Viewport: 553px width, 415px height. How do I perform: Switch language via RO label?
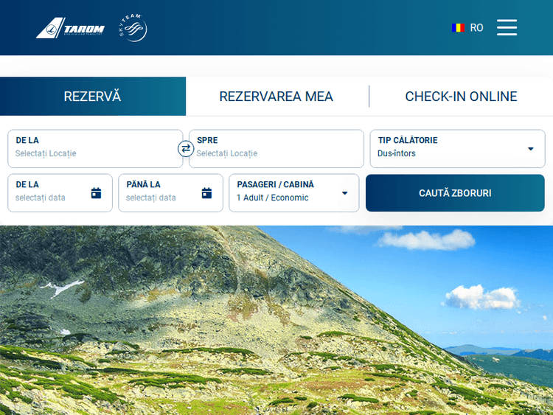[476, 28]
